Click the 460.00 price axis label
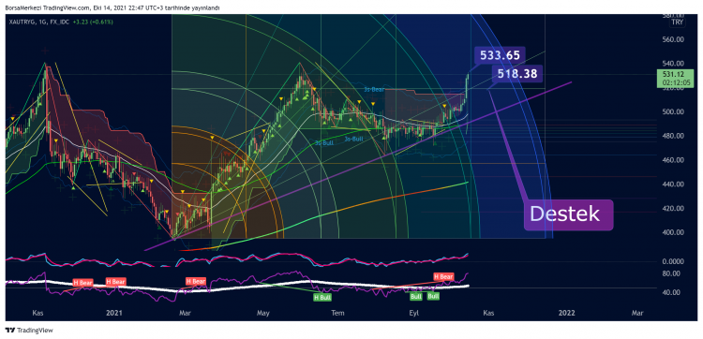Image resolution: width=703 pixels, height=339 pixels. point(672,160)
